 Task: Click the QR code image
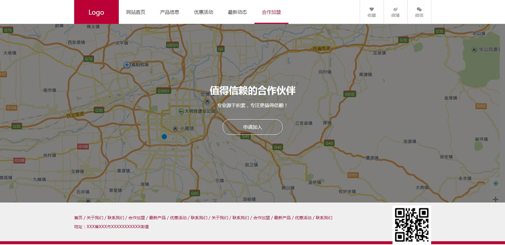tap(412, 225)
